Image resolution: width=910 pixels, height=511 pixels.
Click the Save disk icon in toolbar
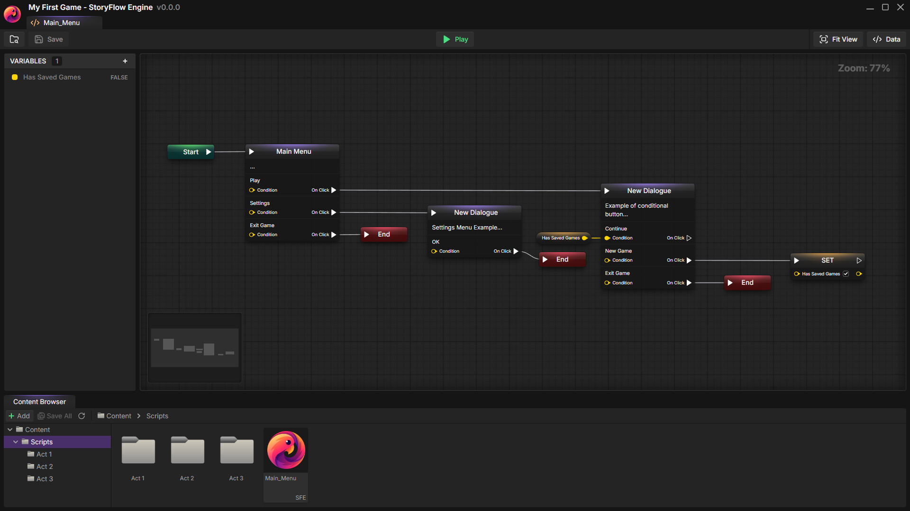[x=39, y=39]
